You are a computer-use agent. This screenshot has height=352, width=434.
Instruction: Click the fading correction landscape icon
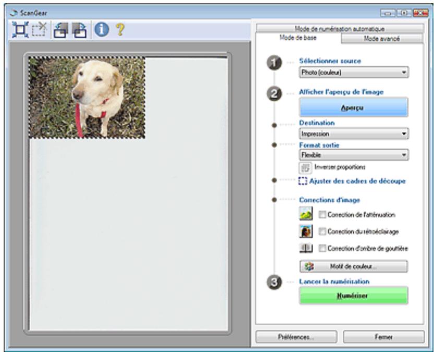(306, 213)
